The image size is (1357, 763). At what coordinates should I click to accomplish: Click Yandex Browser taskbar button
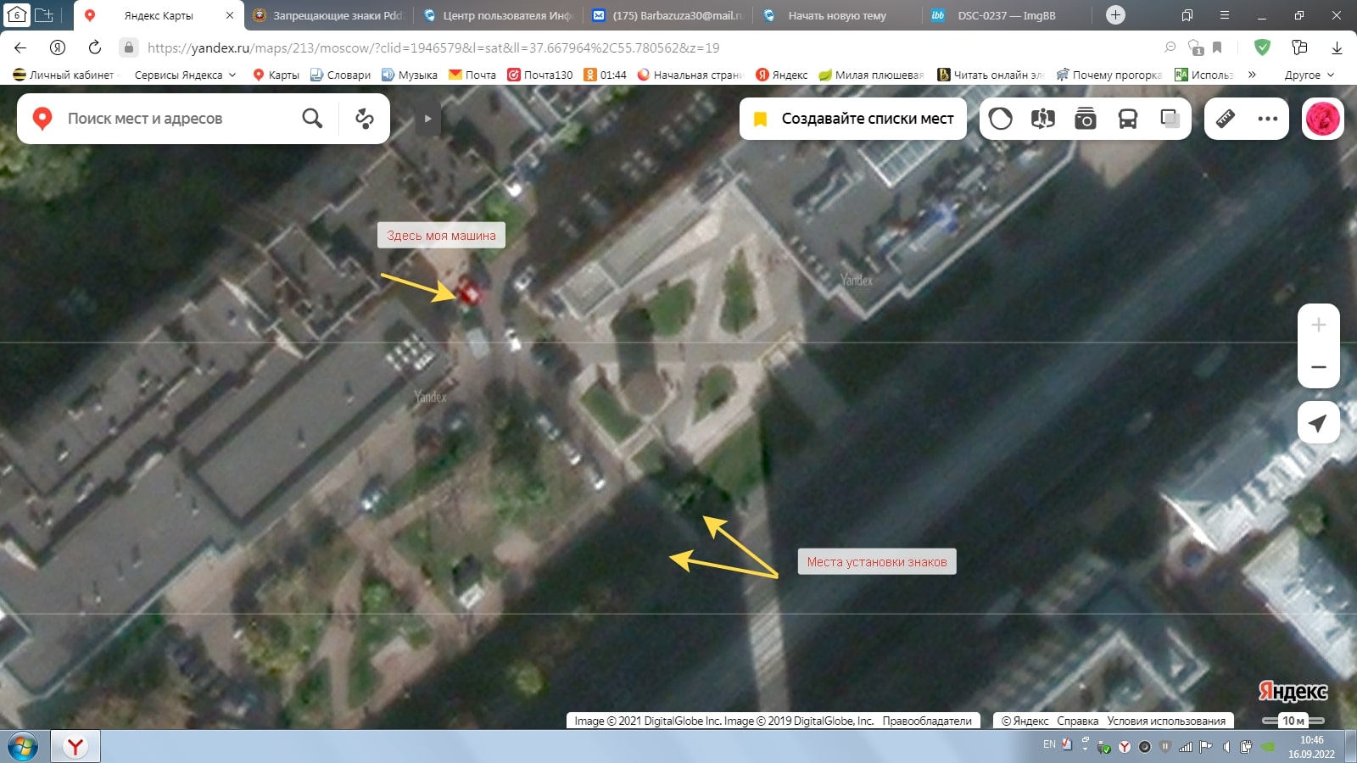pos(75,747)
